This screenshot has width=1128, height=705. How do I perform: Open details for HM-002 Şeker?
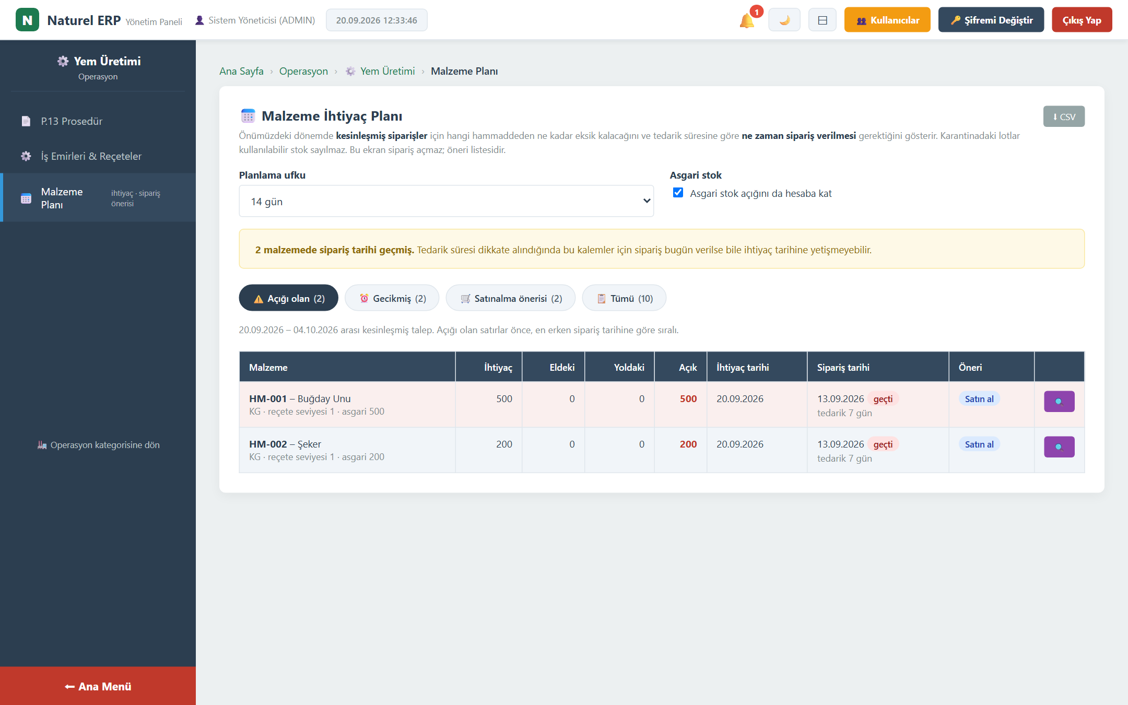[1059, 447]
